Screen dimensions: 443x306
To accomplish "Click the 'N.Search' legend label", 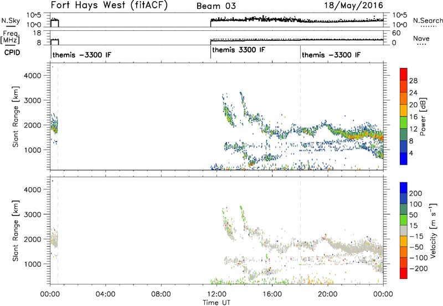I will pos(427,20).
